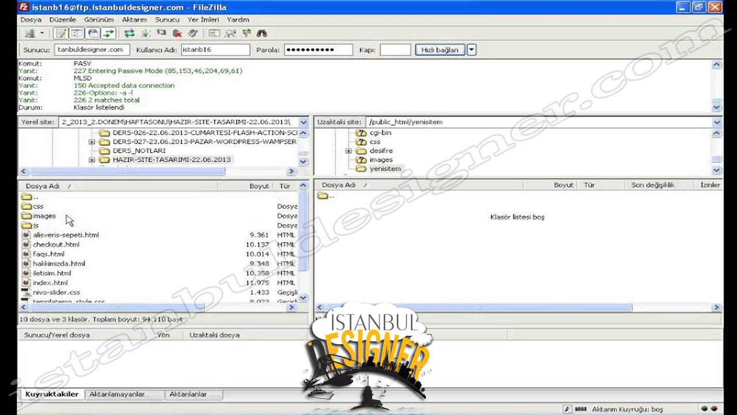
Task: Click the Uzaktaki dosya queue column header
Action: tap(215, 335)
